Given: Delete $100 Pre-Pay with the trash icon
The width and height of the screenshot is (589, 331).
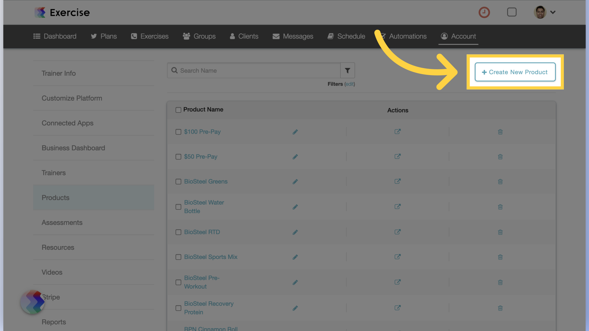Looking at the screenshot, I should click(500, 132).
